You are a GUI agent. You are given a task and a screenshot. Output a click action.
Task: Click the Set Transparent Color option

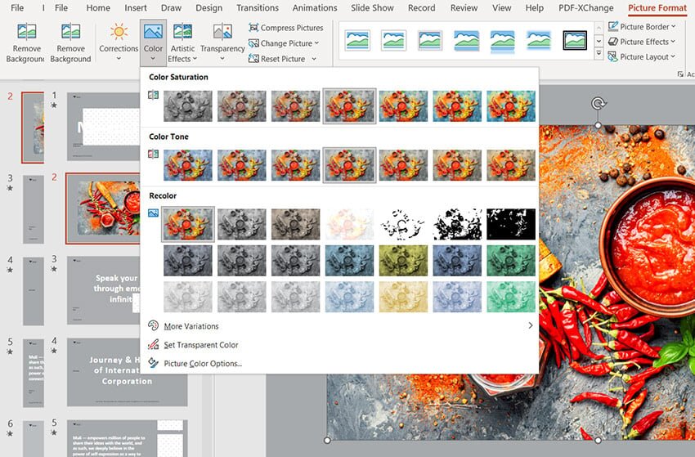201,345
